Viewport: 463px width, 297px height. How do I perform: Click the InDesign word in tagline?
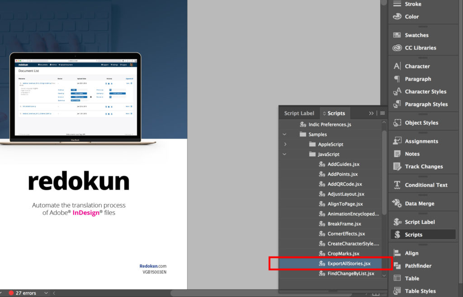coord(86,213)
